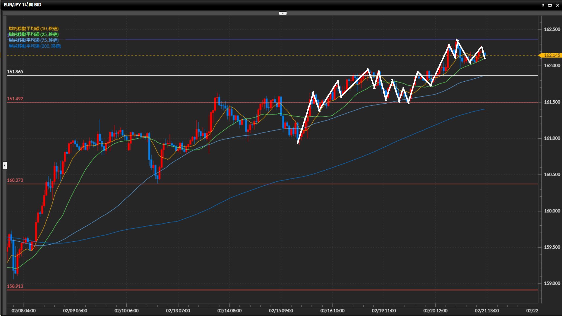
Task: Expand the top toolbar dropdown arrow
Action: (x=283, y=13)
